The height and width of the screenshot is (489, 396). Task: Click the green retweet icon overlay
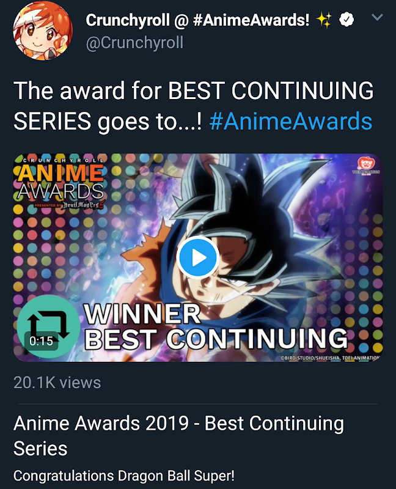point(48,322)
